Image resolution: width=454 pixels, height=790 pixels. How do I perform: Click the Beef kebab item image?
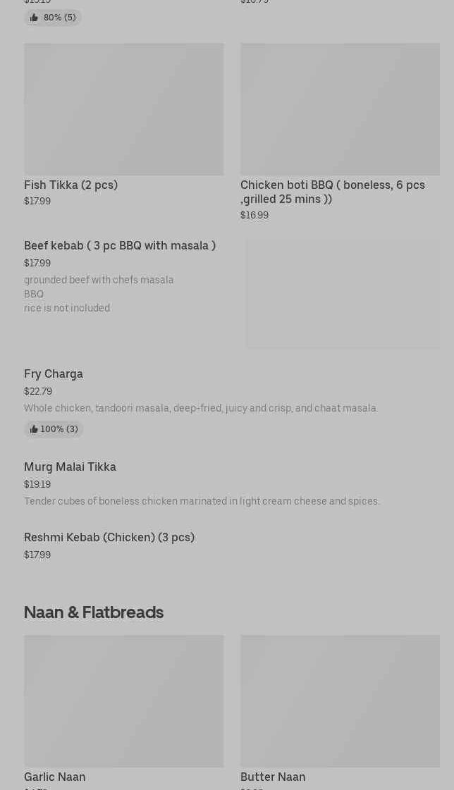(x=343, y=293)
